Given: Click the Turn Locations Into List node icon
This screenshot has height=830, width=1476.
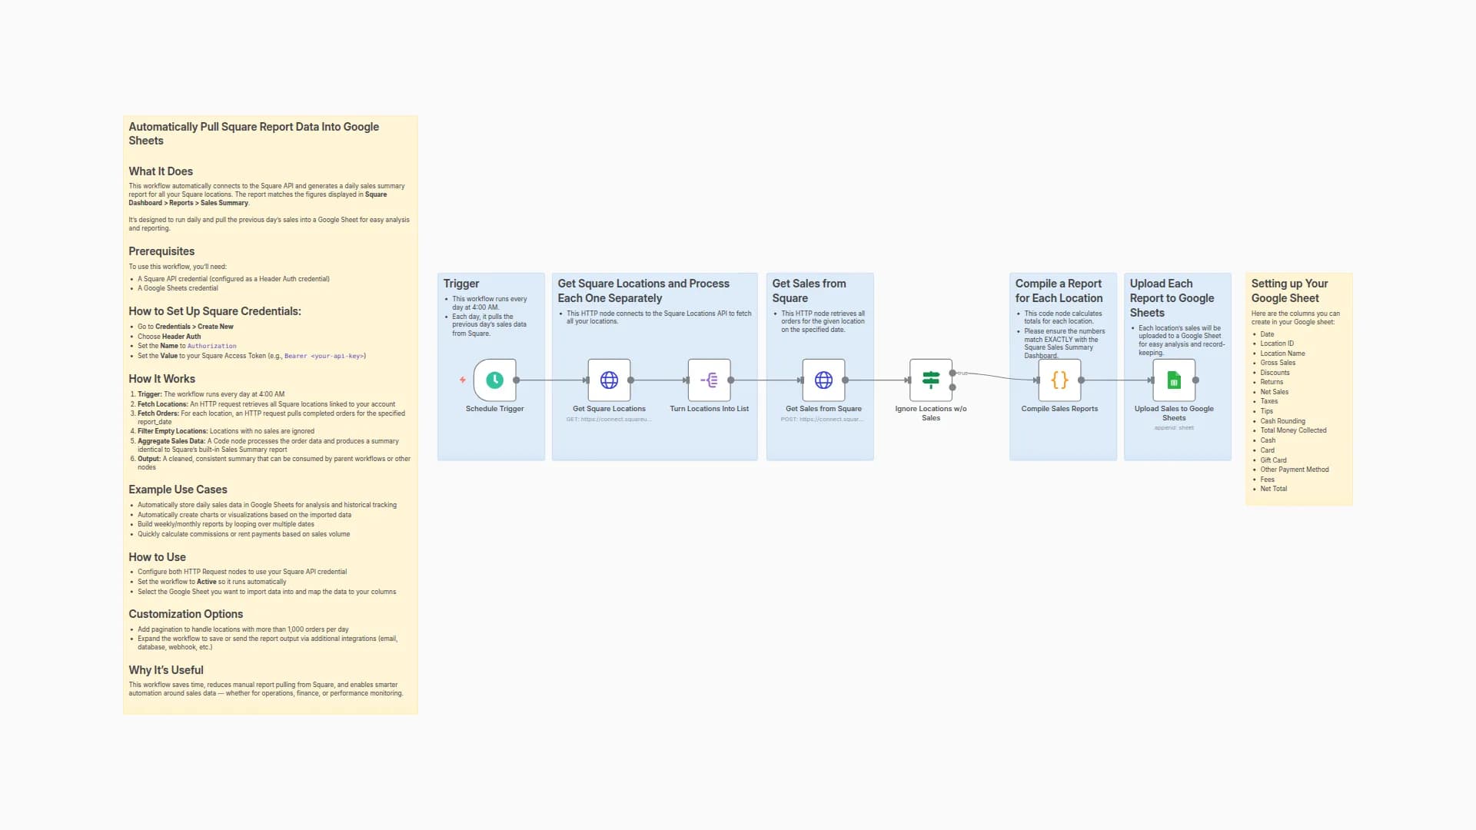Looking at the screenshot, I should 710,379.
